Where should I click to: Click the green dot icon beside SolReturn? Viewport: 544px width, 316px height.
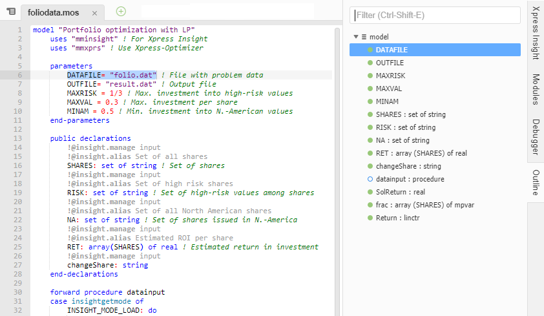pyautogui.click(x=370, y=192)
